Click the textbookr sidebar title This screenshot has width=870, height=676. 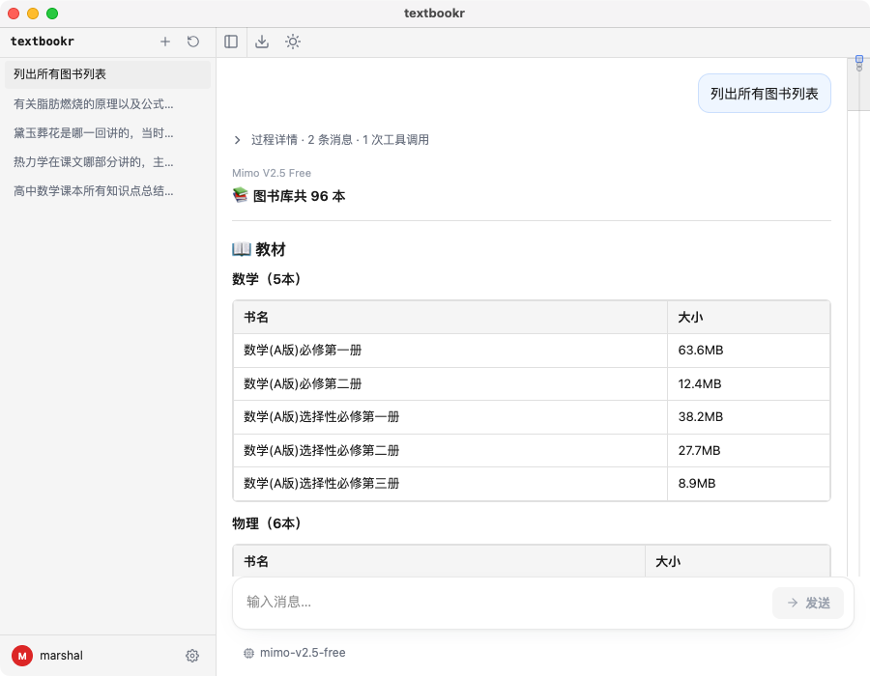click(x=43, y=42)
